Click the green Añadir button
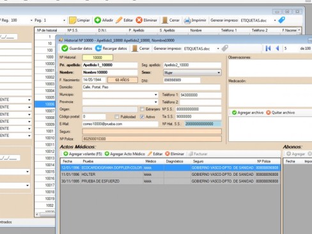This screenshot has height=234, width=312. click(104, 20)
